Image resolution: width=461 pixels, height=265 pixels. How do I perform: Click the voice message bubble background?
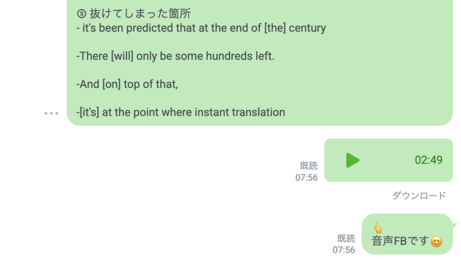pyautogui.click(x=388, y=160)
